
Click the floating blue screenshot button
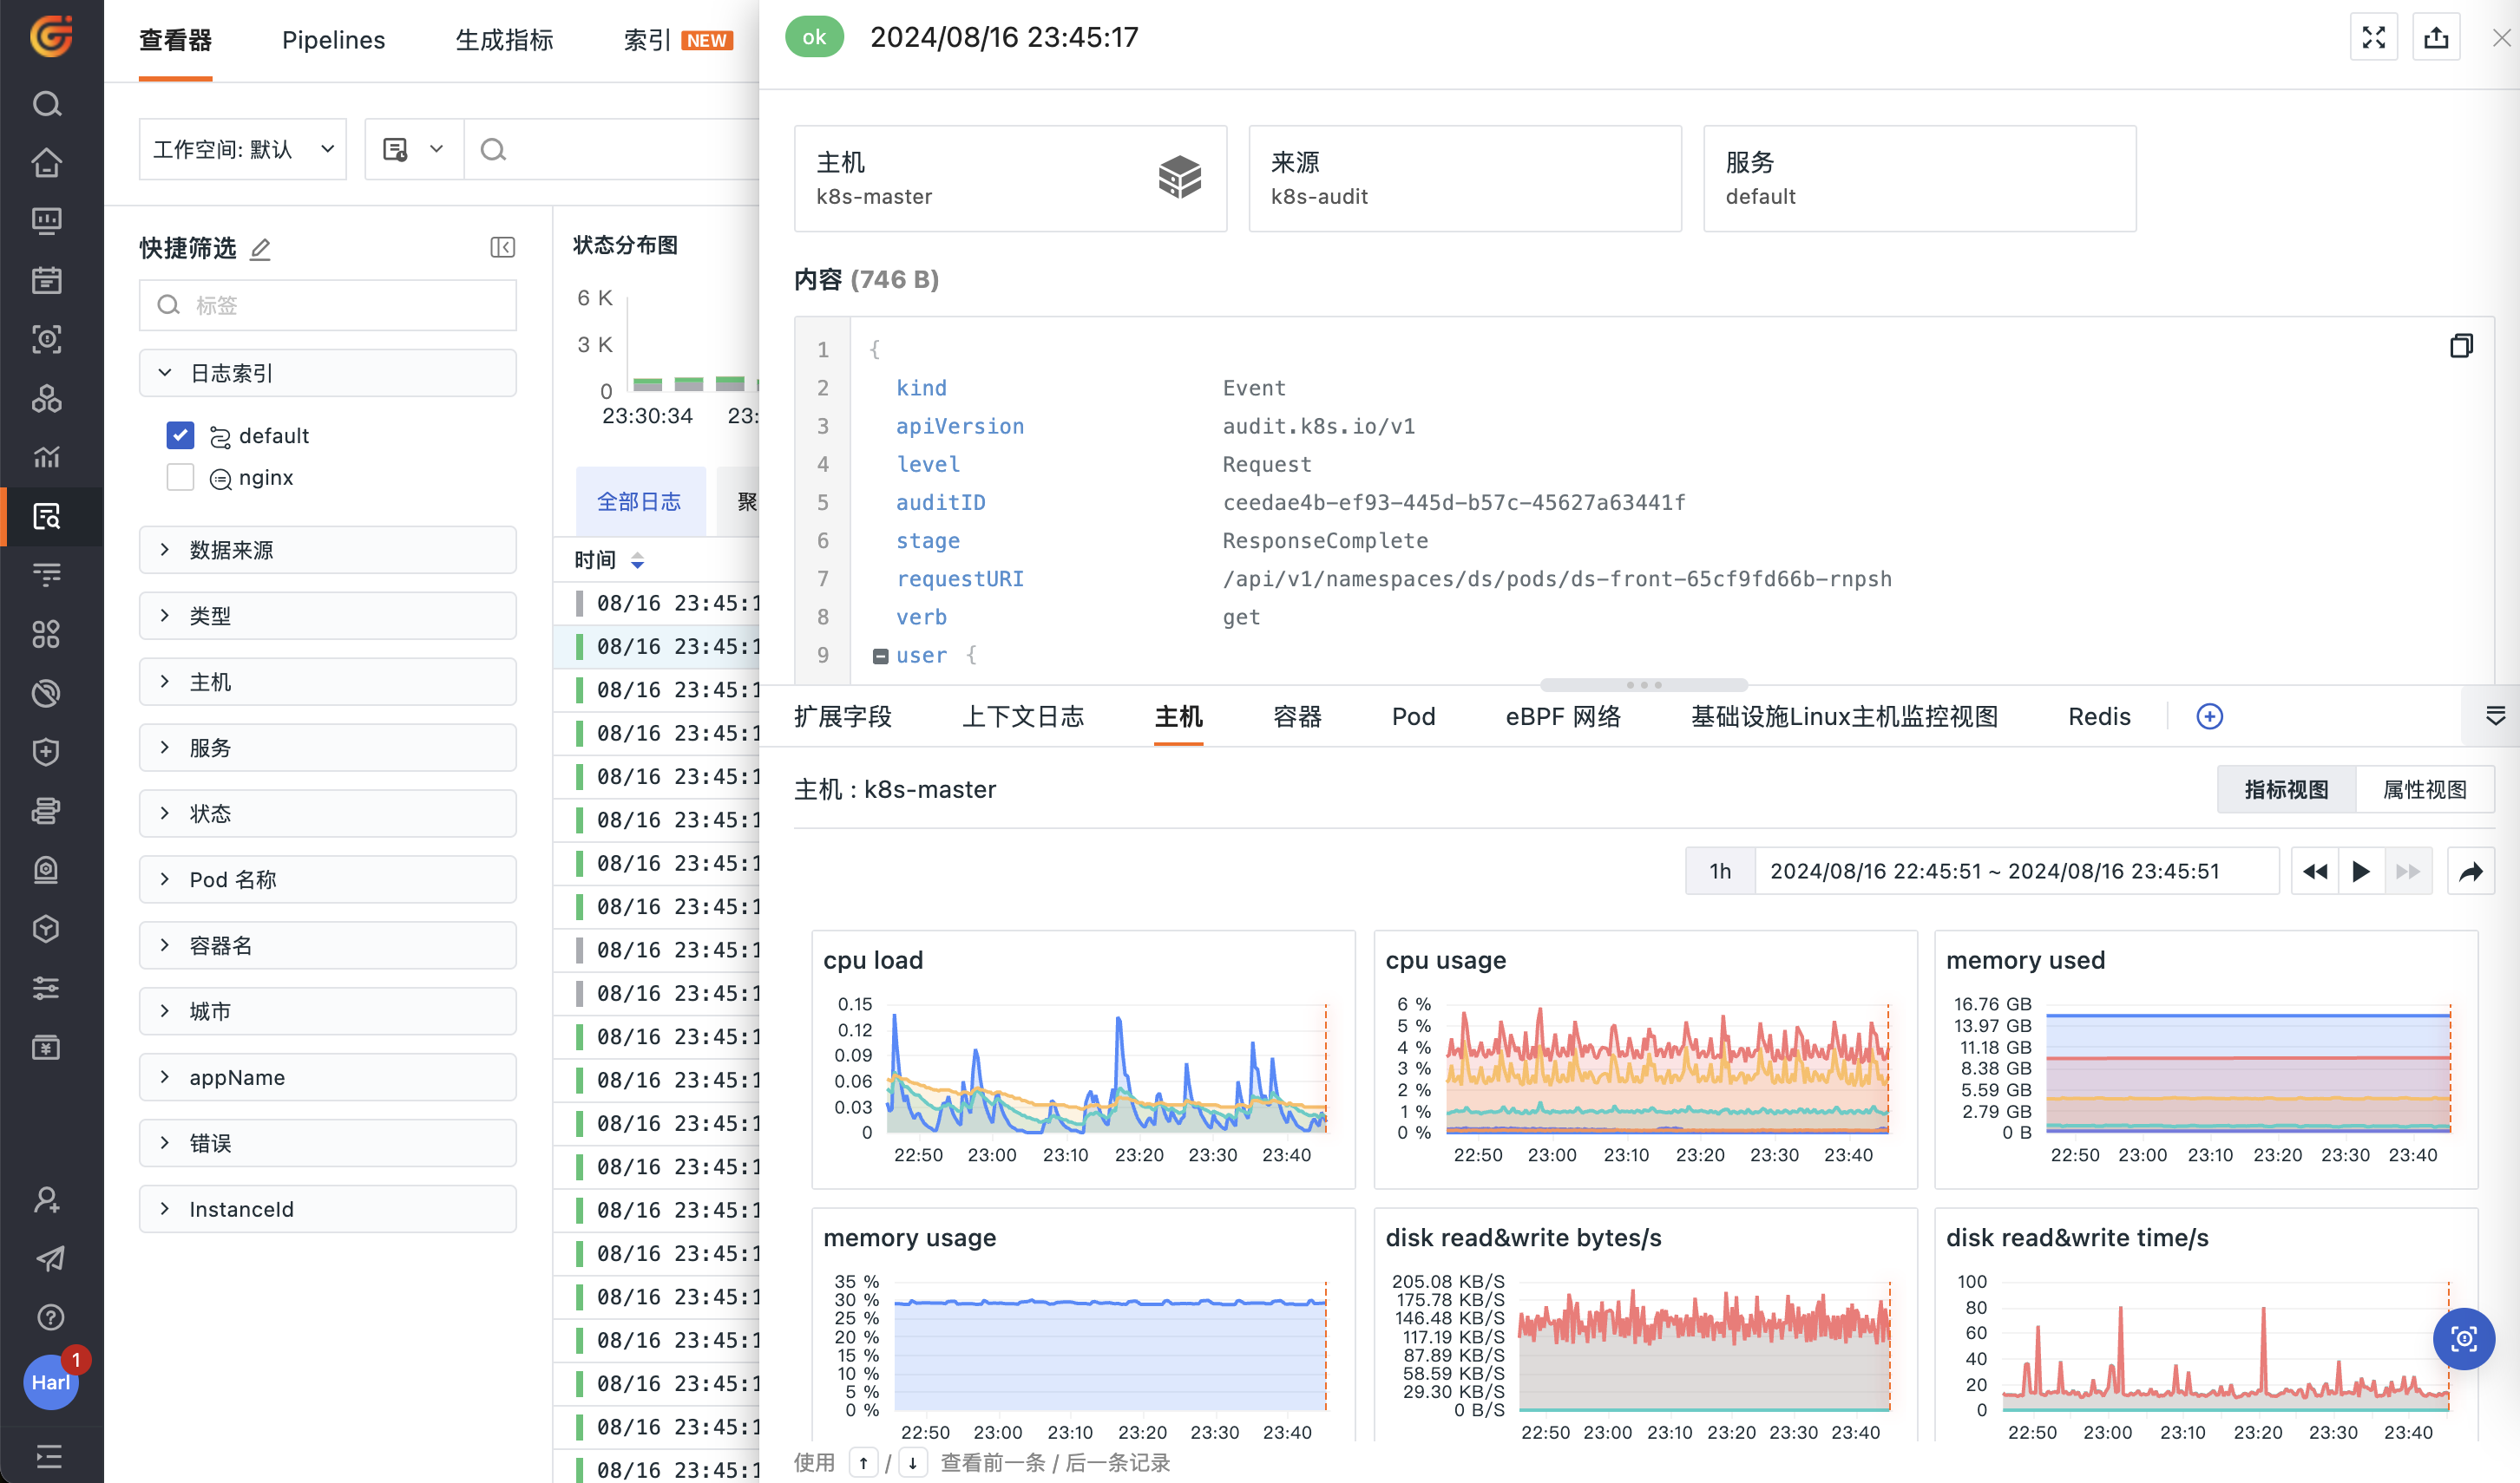pos(2463,1338)
